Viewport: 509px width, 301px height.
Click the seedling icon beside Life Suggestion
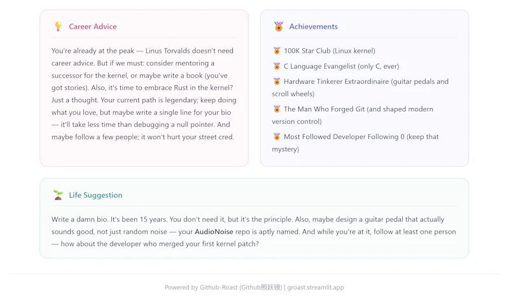58,195
